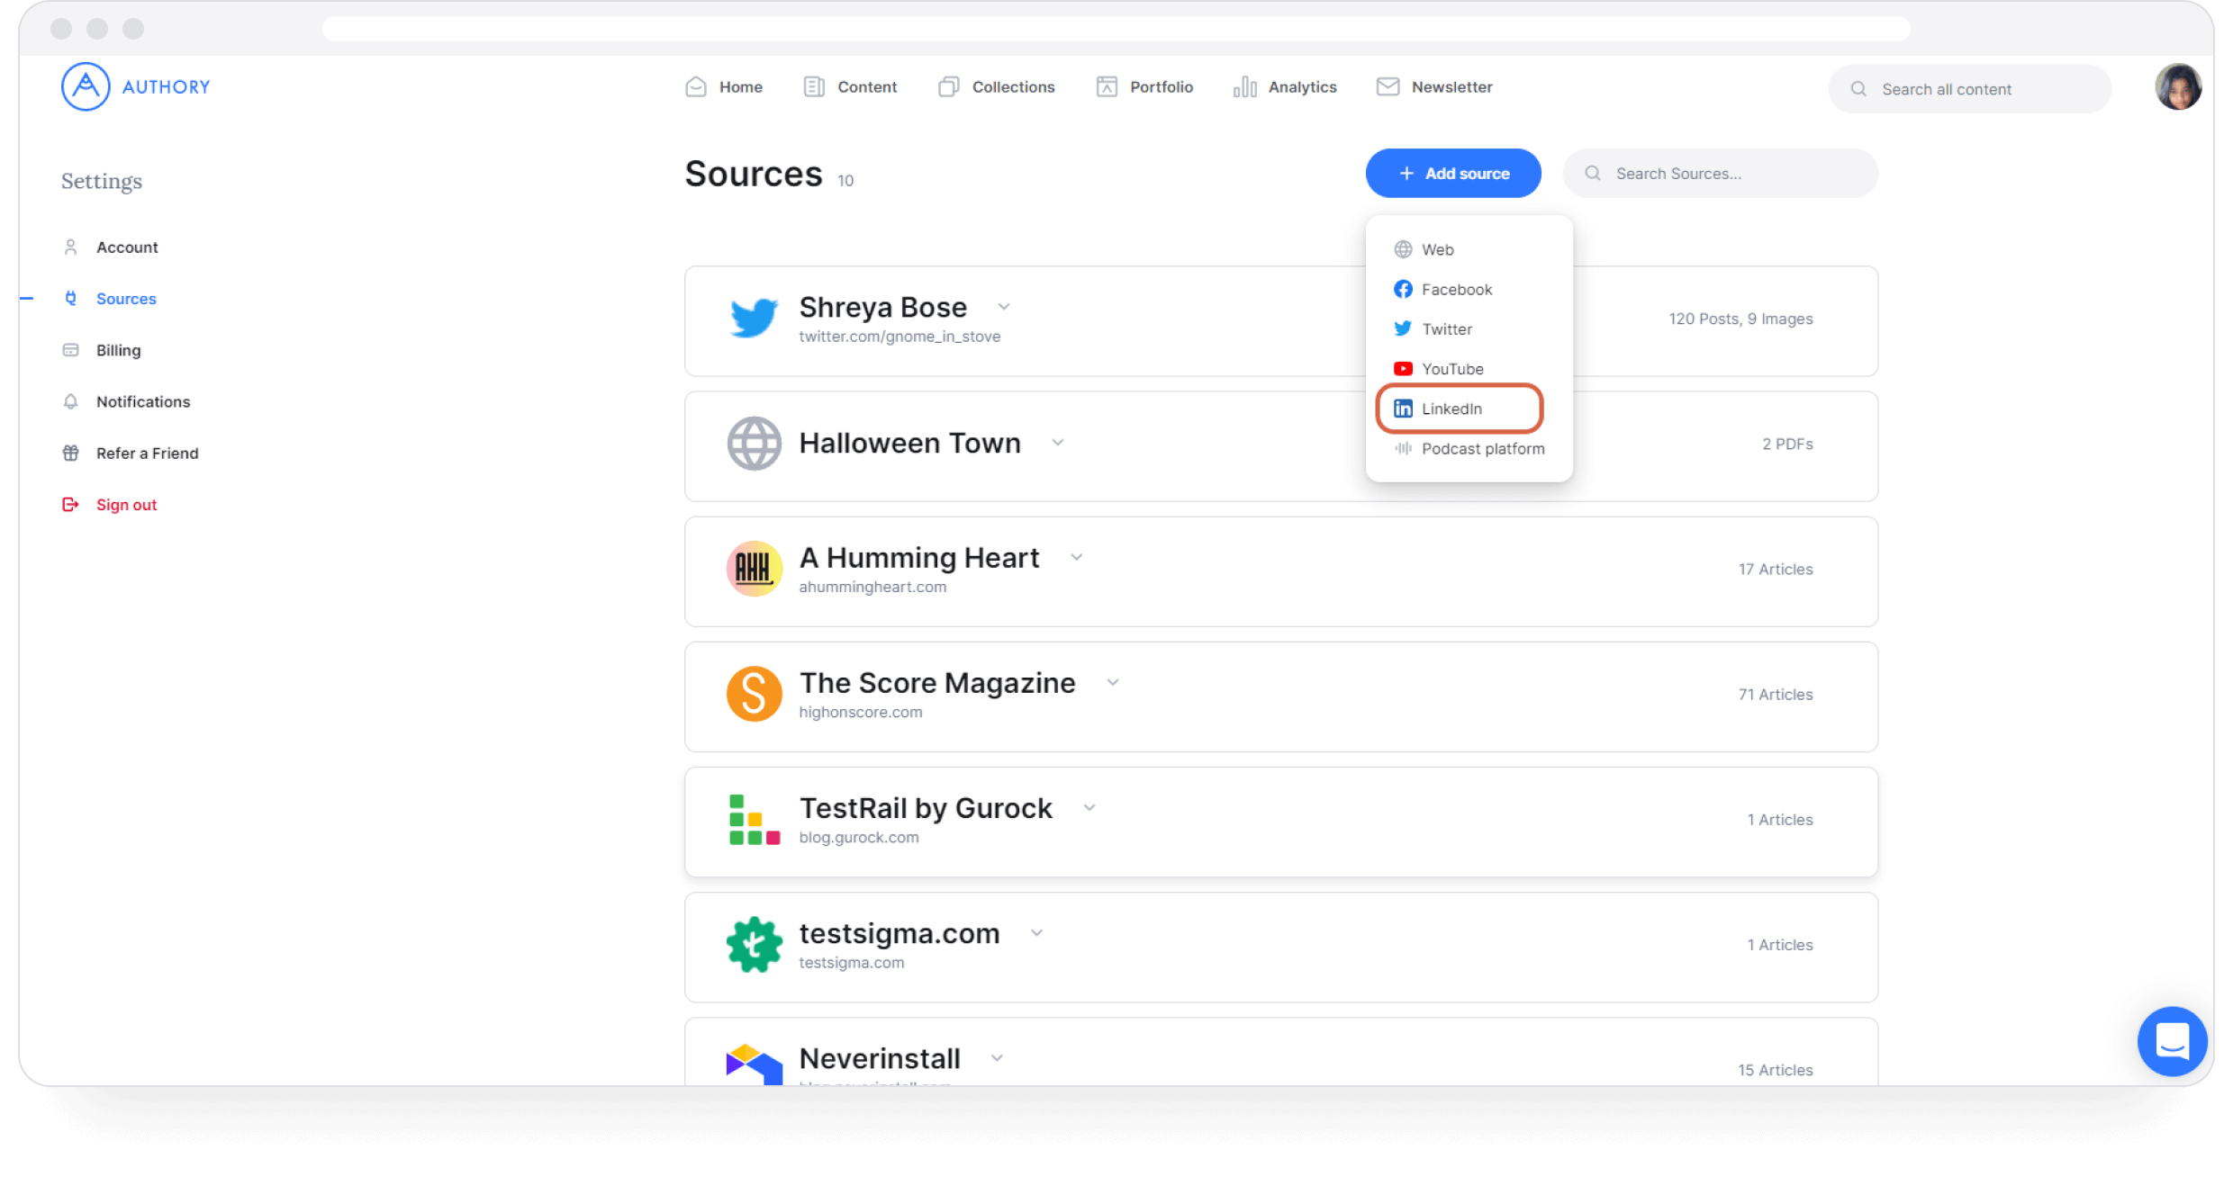Viewport: 2233px width, 1177px height.
Task: Go to the Collections tab
Action: (996, 86)
